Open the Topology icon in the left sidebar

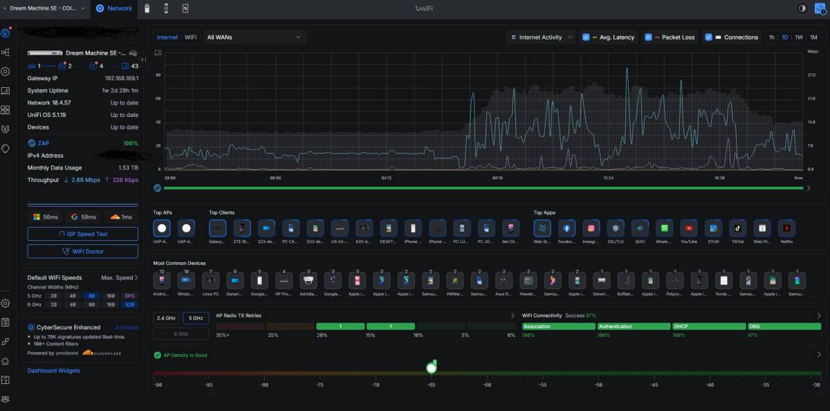pos(6,53)
